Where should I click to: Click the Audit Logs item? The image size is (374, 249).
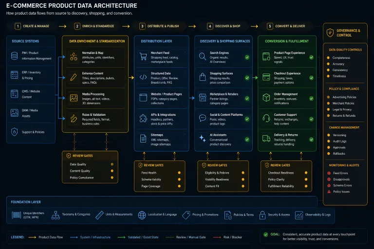[x=337, y=141]
